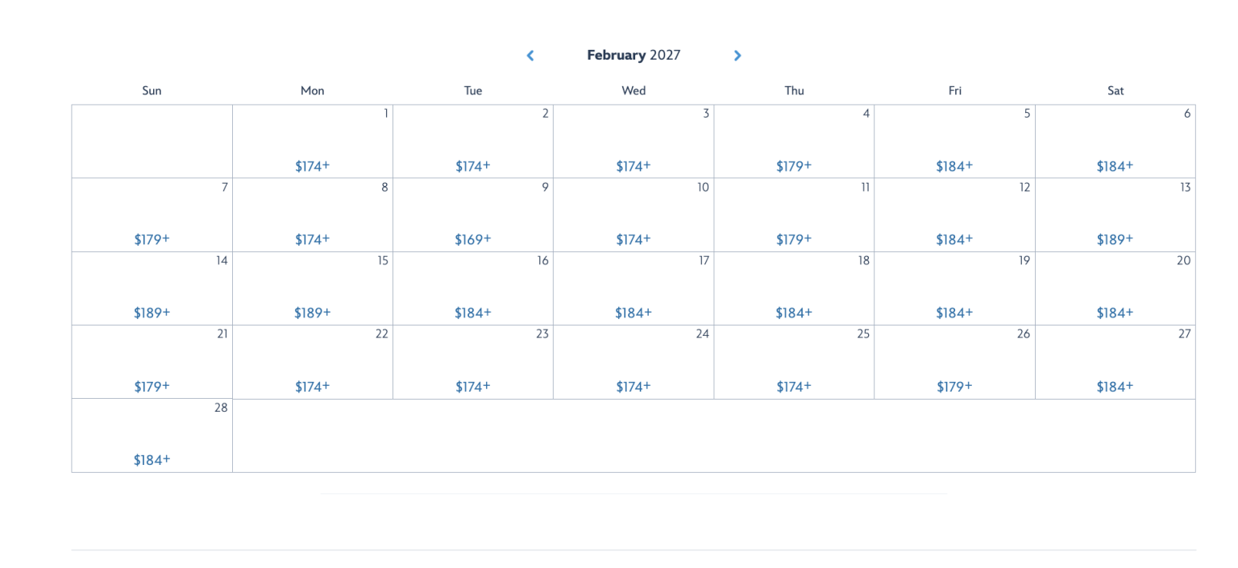The width and height of the screenshot is (1238, 568).
Task: Select February 7 Sunday at $179+
Action: click(x=152, y=215)
